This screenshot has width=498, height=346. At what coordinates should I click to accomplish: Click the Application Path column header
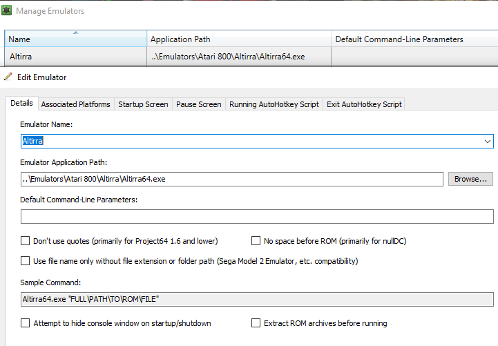tap(239, 39)
